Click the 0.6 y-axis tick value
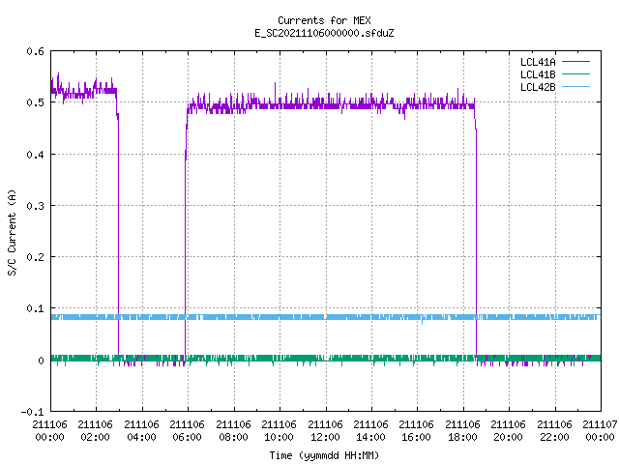This screenshot has width=619, height=464. click(35, 51)
